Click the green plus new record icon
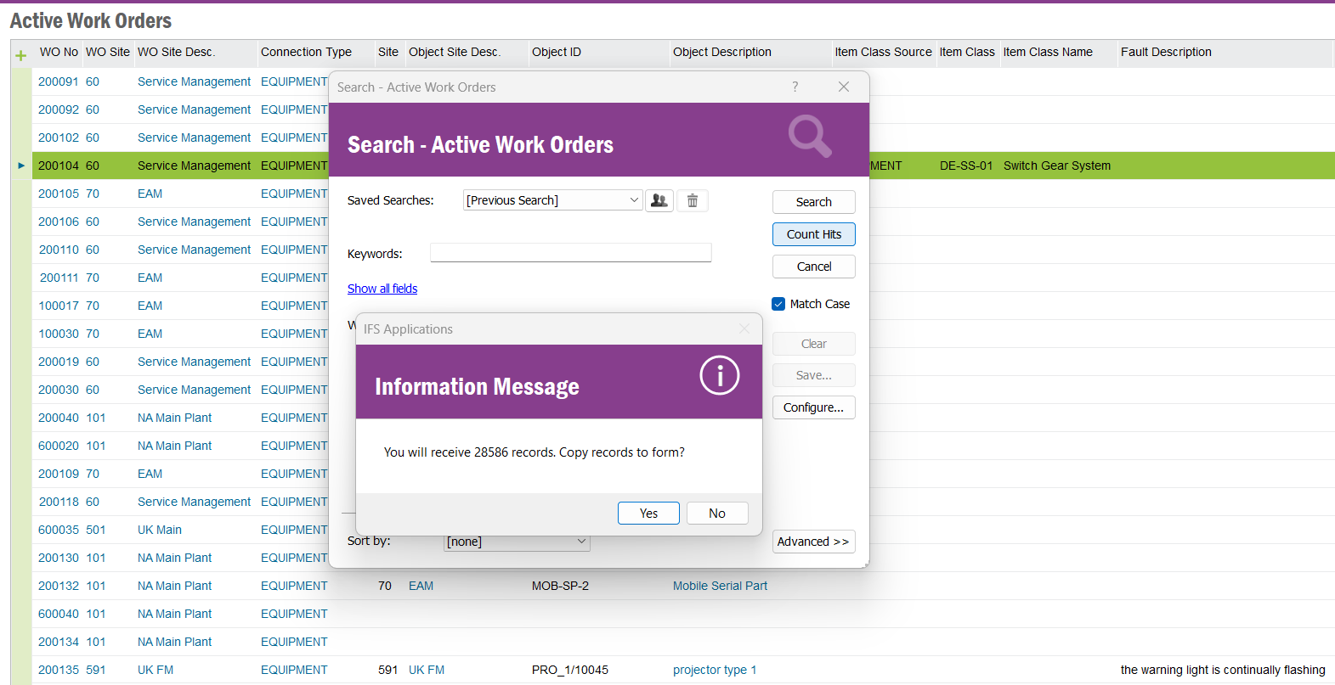This screenshot has width=1335, height=685. coord(21,56)
